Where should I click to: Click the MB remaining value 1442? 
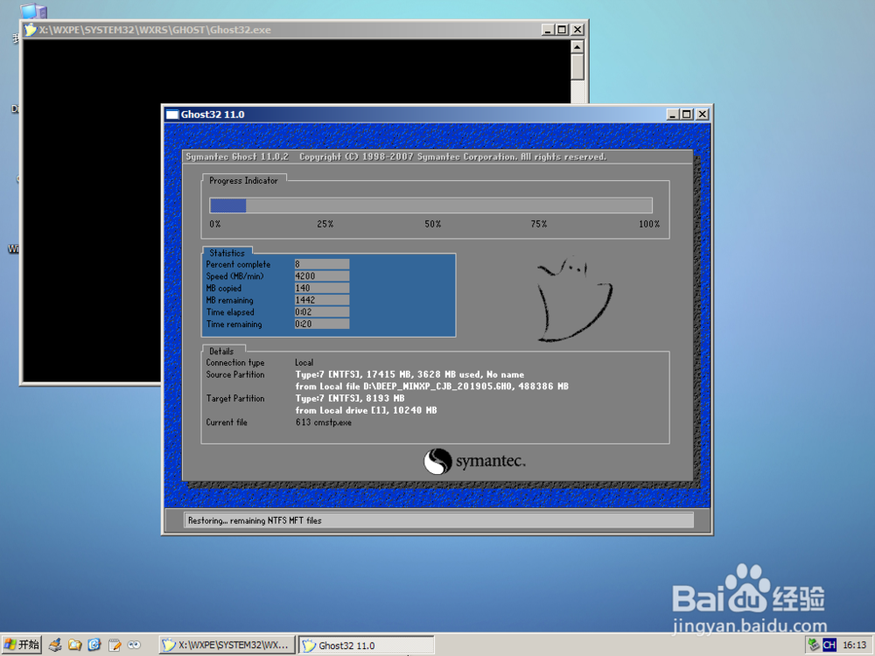pyautogui.click(x=321, y=300)
